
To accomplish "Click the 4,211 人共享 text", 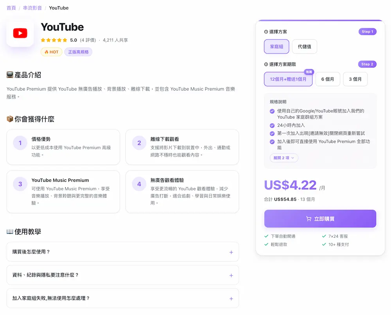I will [115, 40].
